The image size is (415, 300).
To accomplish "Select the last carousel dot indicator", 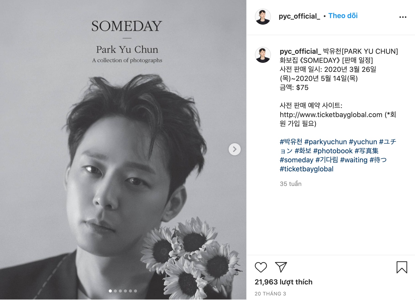I will (x=135, y=291).
